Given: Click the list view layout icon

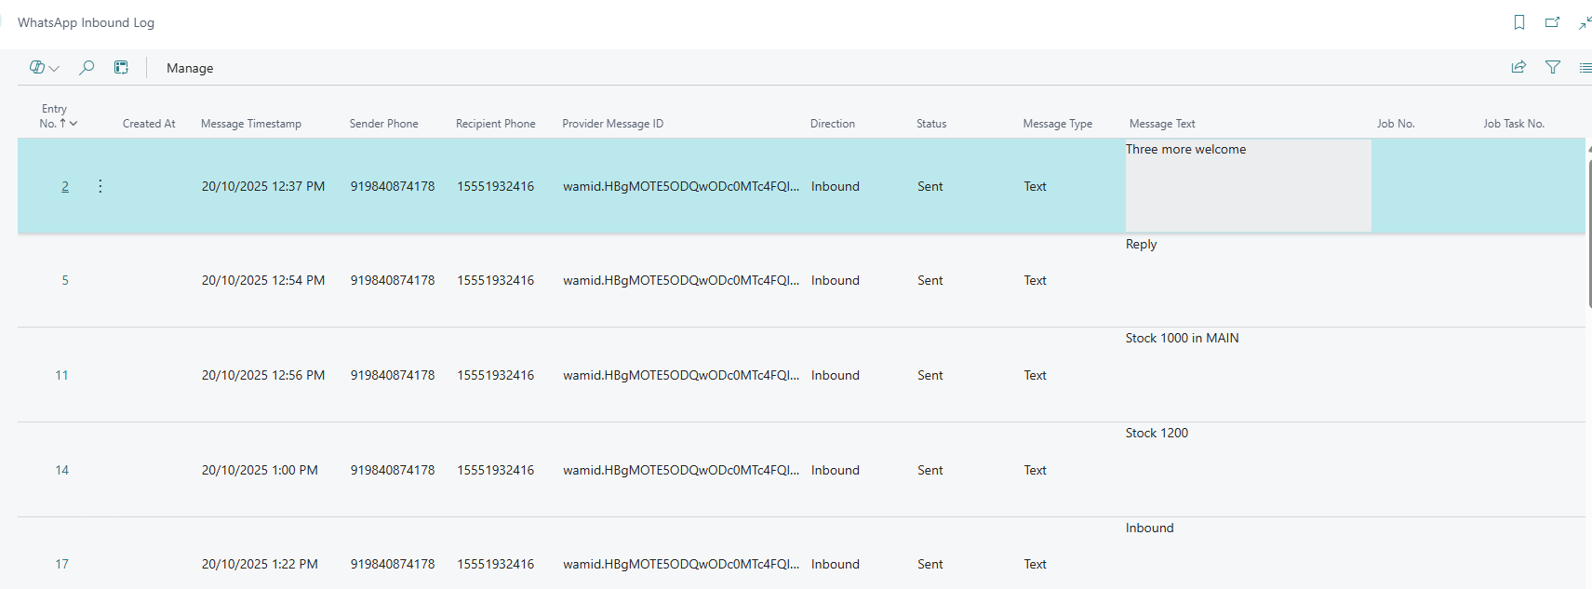Looking at the screenshot, I should 1585,67.
